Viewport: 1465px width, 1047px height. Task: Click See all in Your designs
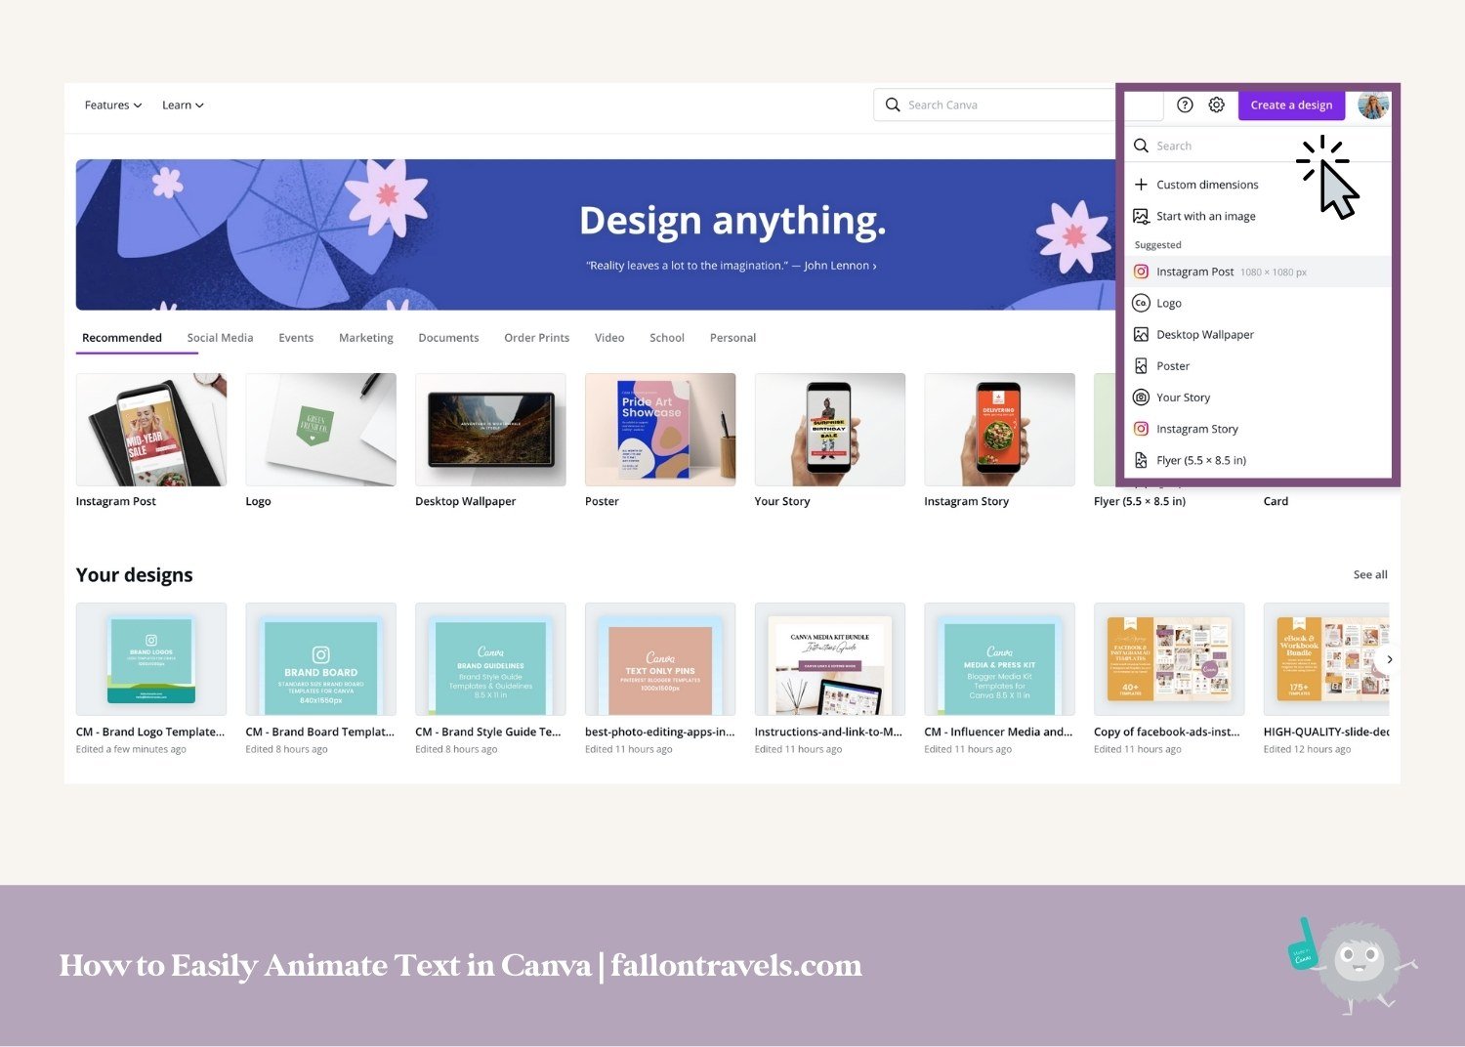coord(1370,574)
